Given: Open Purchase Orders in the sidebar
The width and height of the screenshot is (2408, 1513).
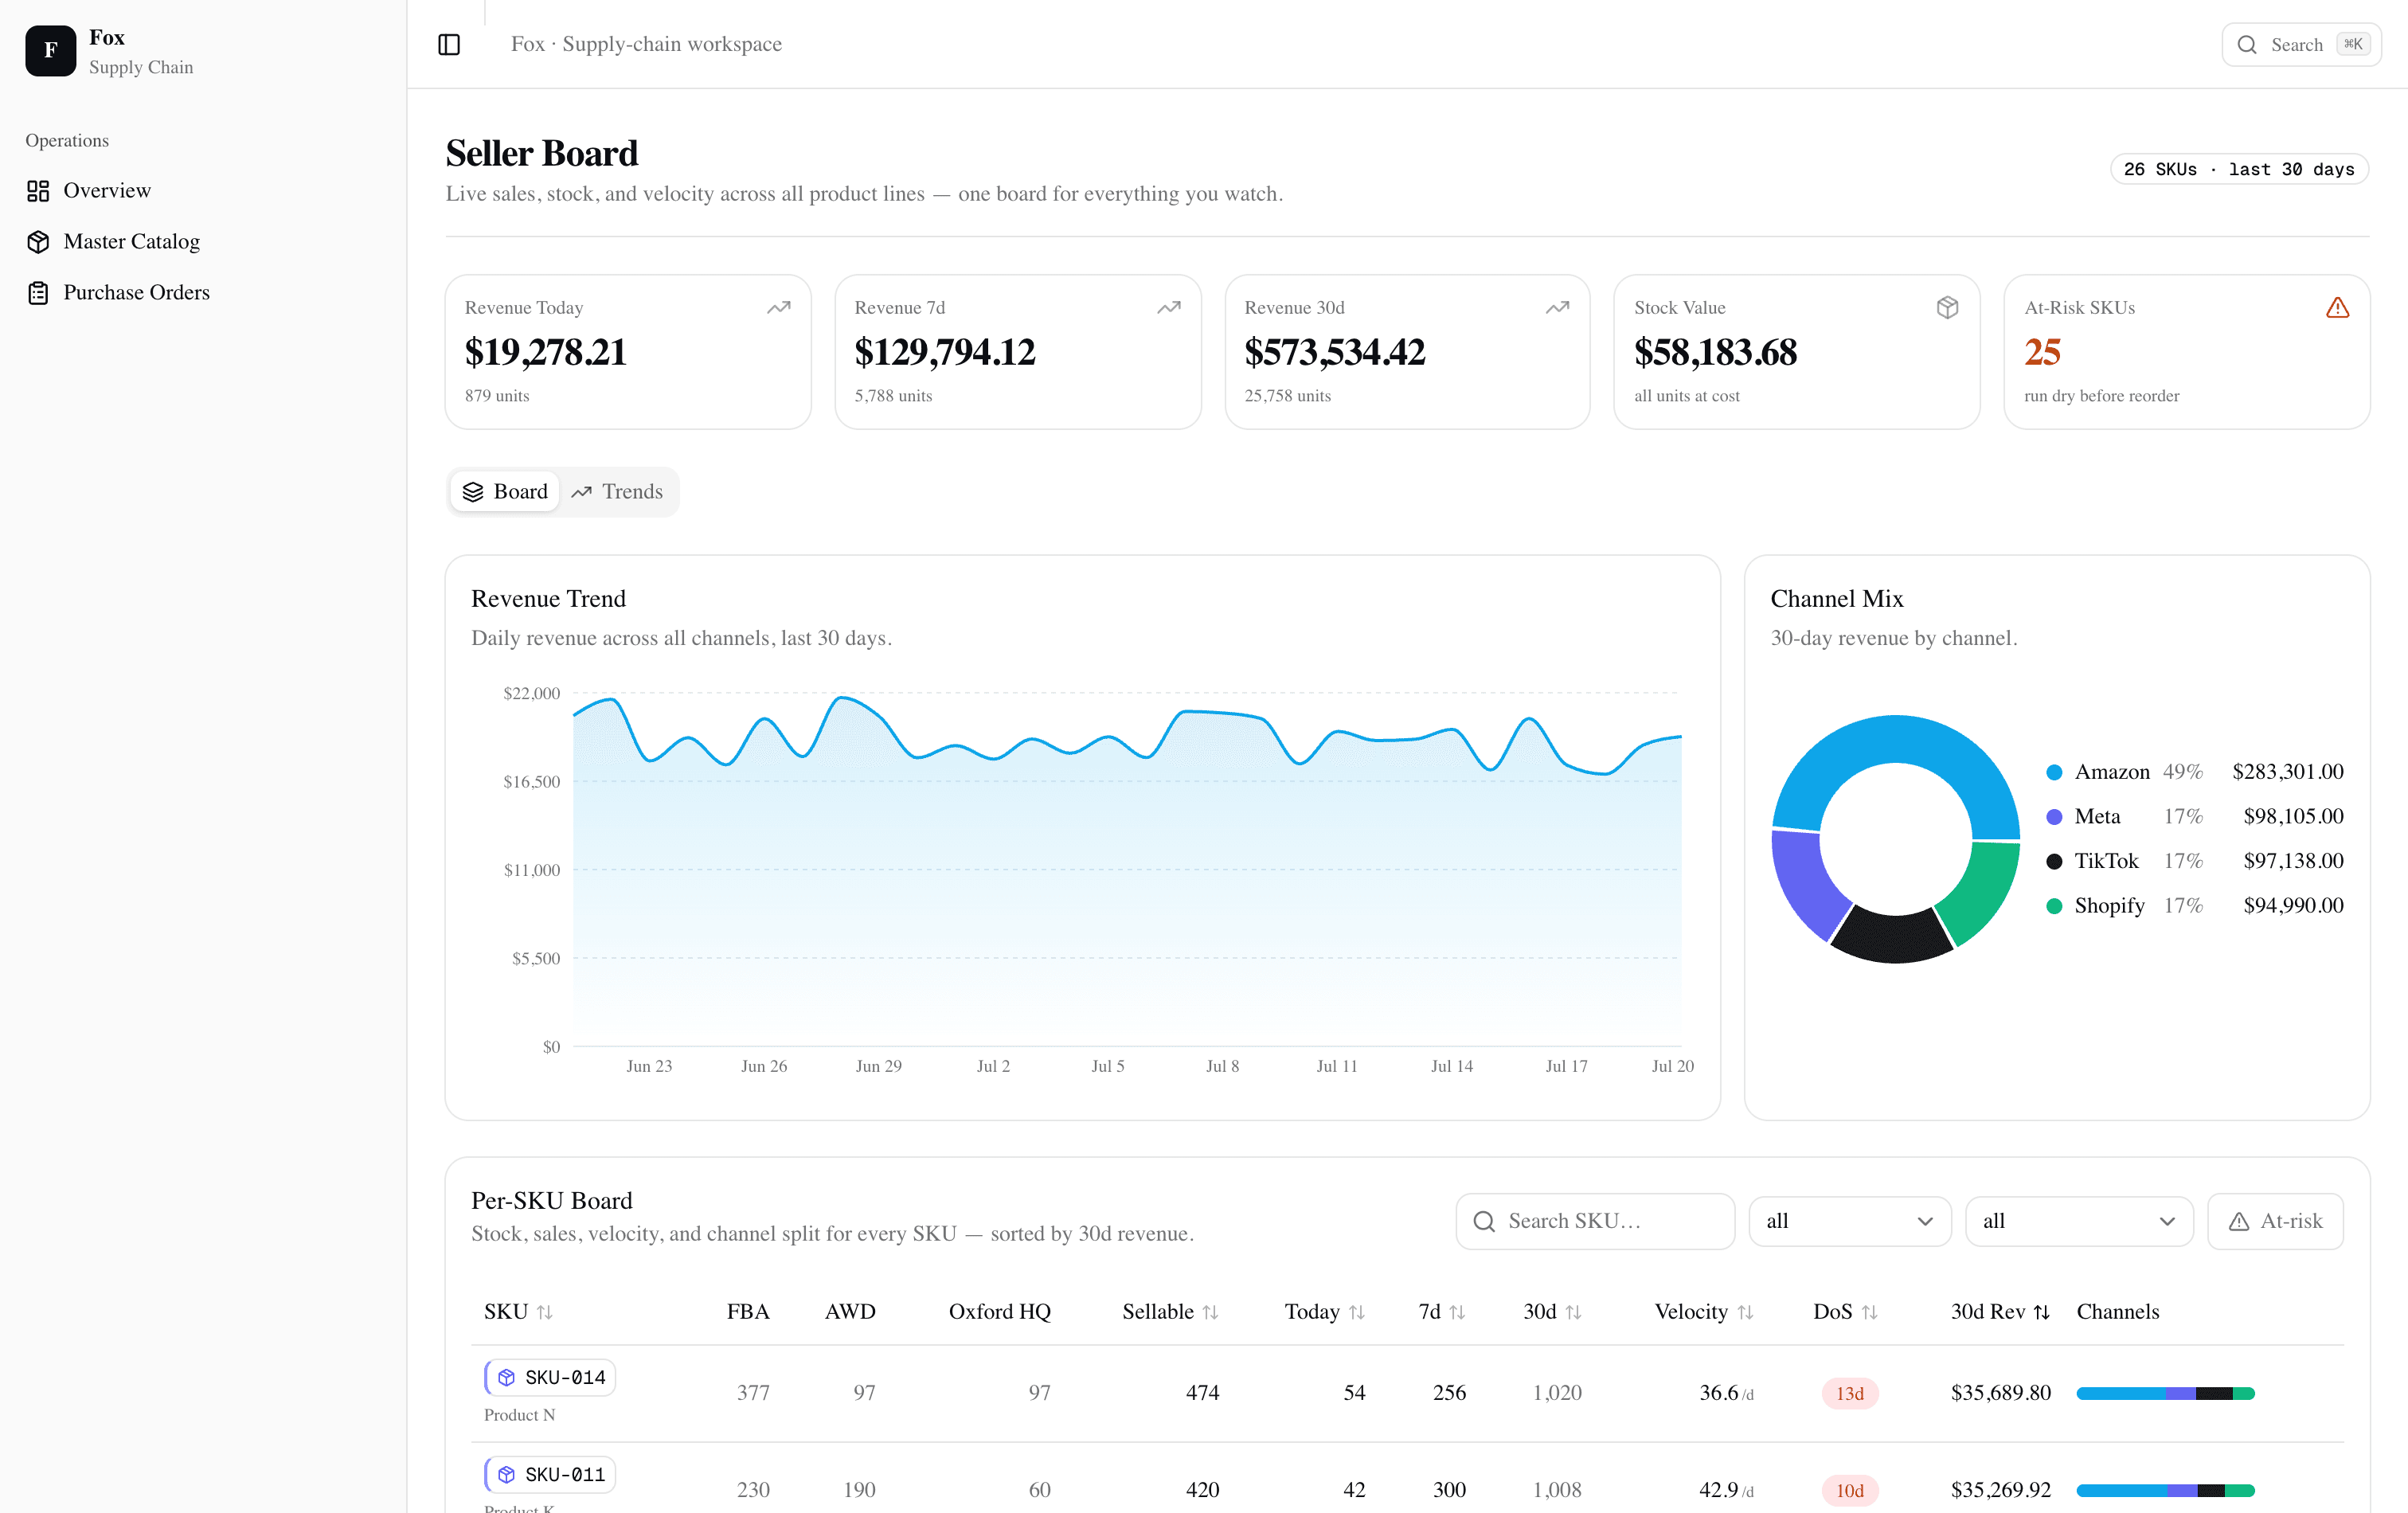Looking at the screenshot, I should [x=203, y=292].
